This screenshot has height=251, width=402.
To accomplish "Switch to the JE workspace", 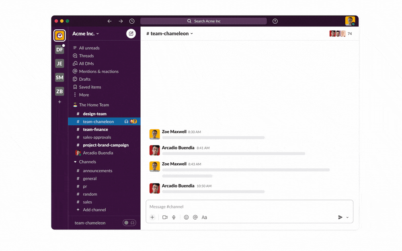I will (59, 63).
